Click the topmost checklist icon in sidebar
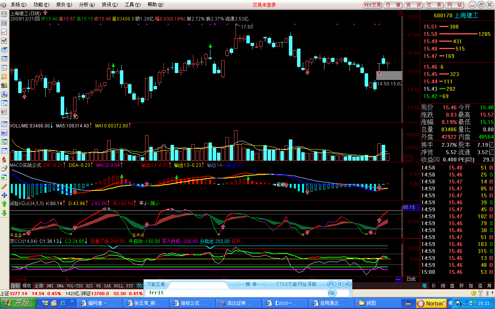 click(x=4, y=14)
